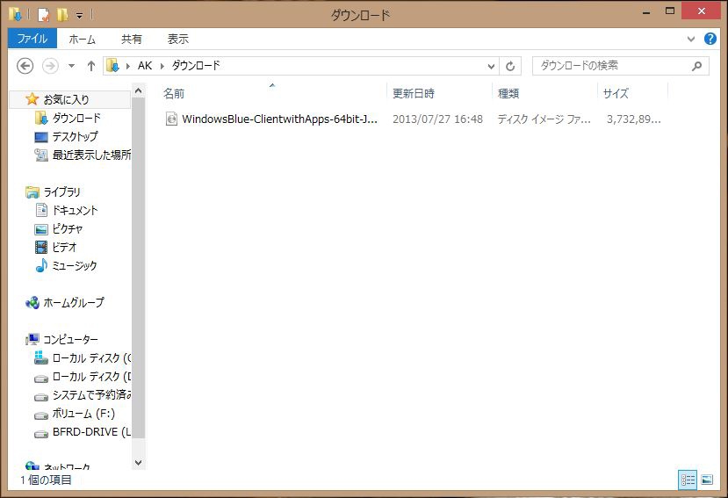Open Help with the question mark icon
Image resolution: width=728 pixels, height=498 pixels.
[710, 39]
